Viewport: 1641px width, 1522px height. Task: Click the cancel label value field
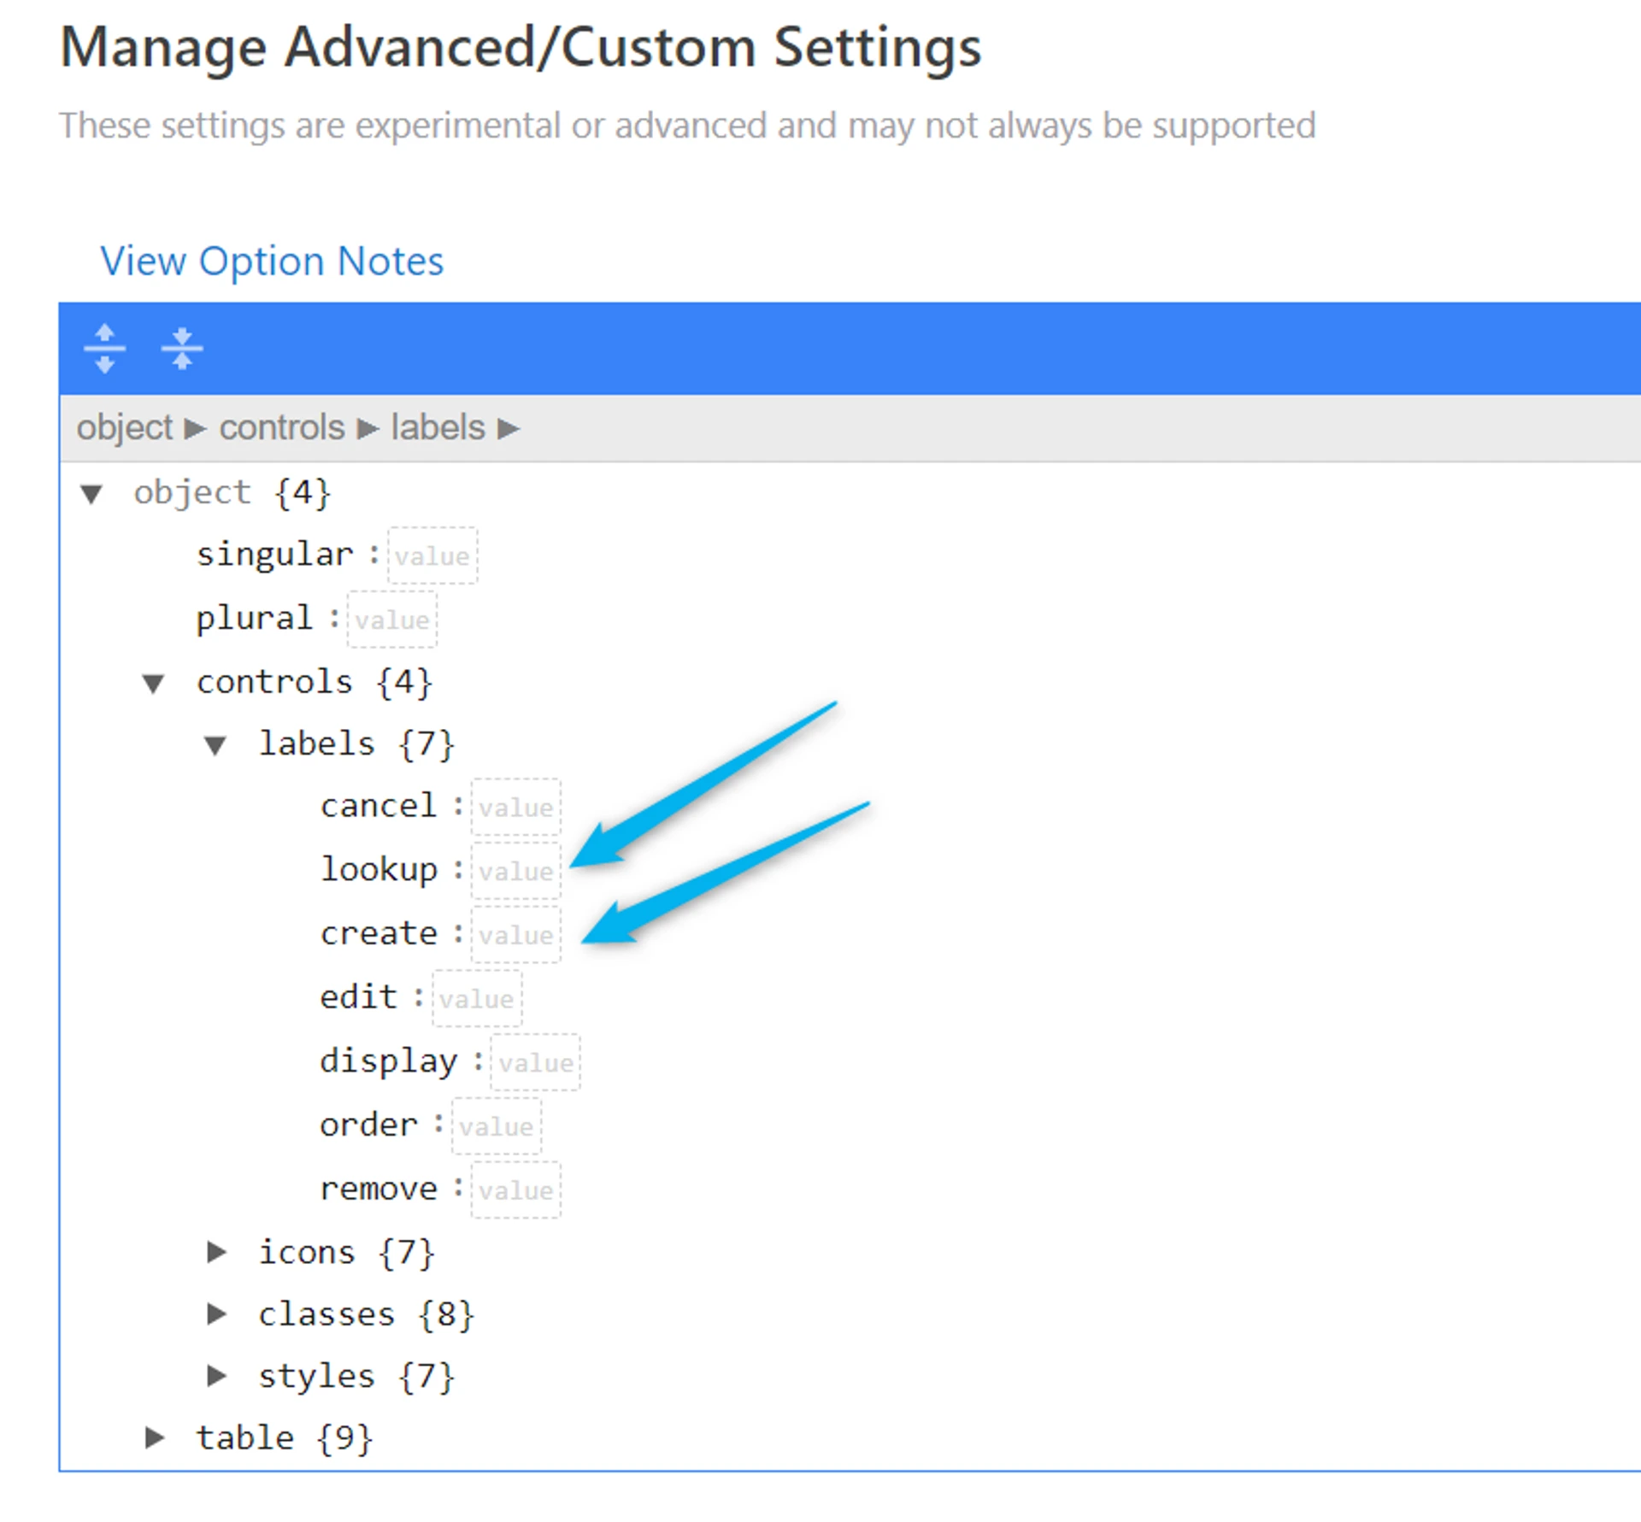[515, 807]
